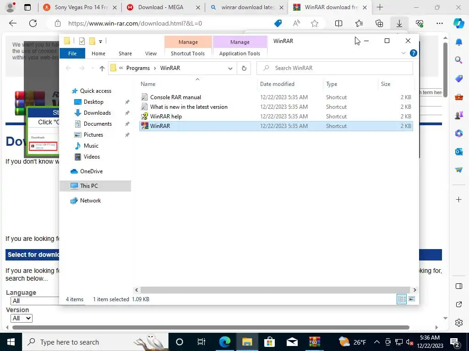Open Microsoft Store from taskbar
469x351 pixels.
point(269,342)
